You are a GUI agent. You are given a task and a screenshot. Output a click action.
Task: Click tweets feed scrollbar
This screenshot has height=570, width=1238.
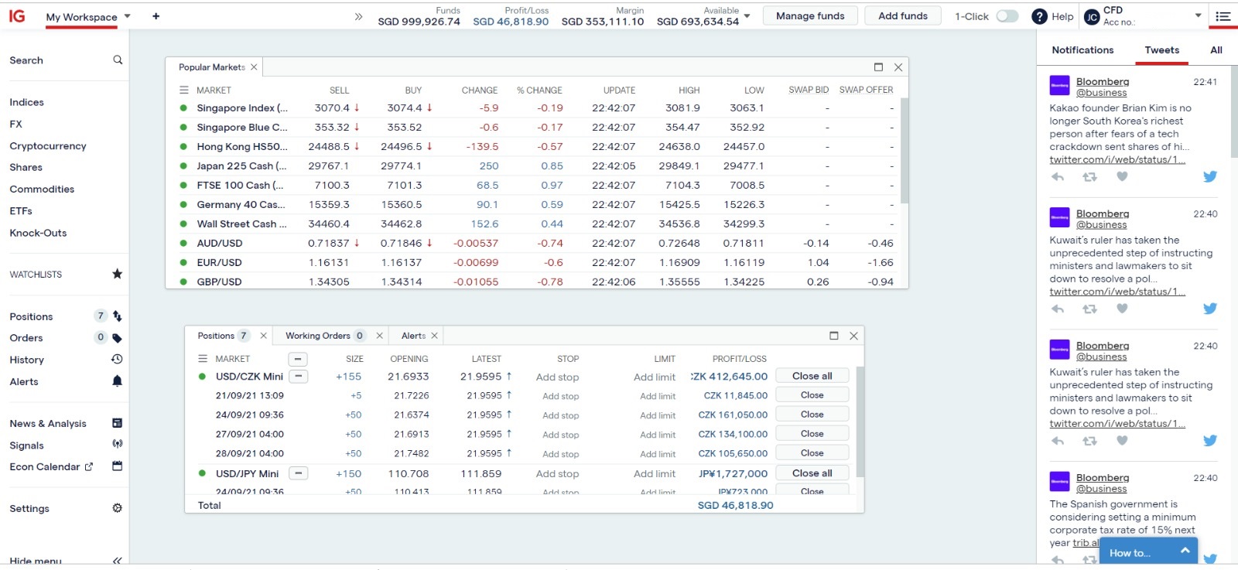coord(1233,112)
